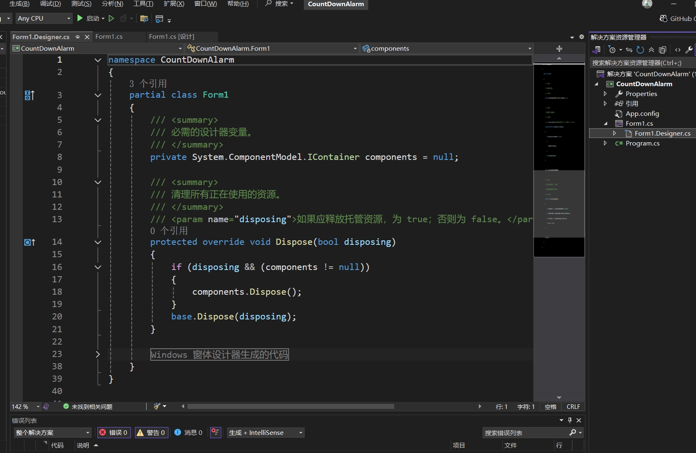Expand the Properties node in Solution Explorer
This screenshot has height=453, width=696.
605,94
